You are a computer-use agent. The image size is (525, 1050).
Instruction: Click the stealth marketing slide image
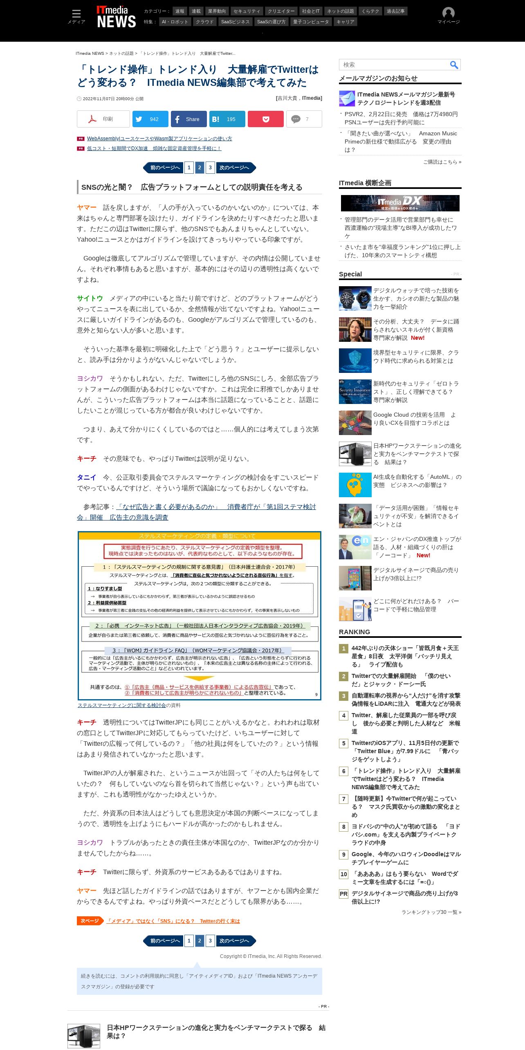pos(200,616)
